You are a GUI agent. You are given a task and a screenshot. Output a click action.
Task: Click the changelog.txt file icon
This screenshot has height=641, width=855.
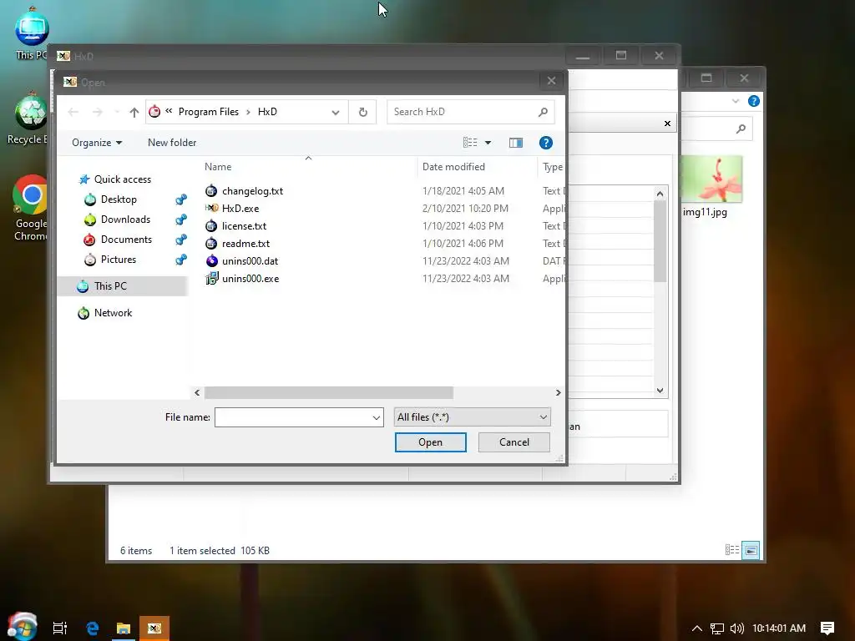pos(211,191)
